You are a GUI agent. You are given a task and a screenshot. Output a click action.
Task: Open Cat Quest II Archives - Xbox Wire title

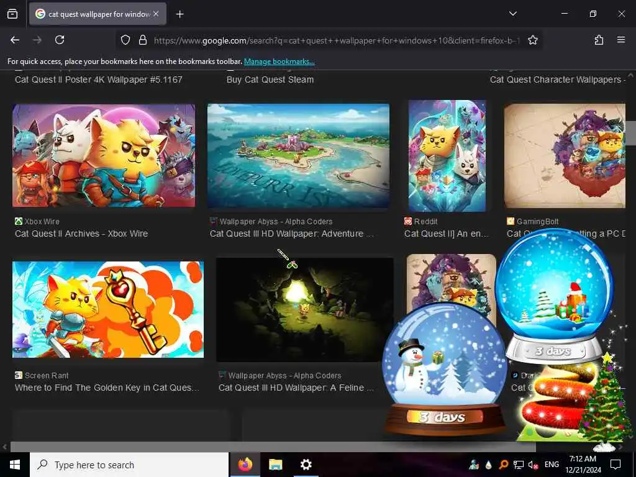point(81,234)
